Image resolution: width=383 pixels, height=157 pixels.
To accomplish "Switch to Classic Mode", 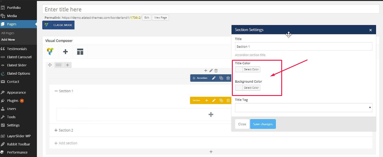I will coord(59,25).
